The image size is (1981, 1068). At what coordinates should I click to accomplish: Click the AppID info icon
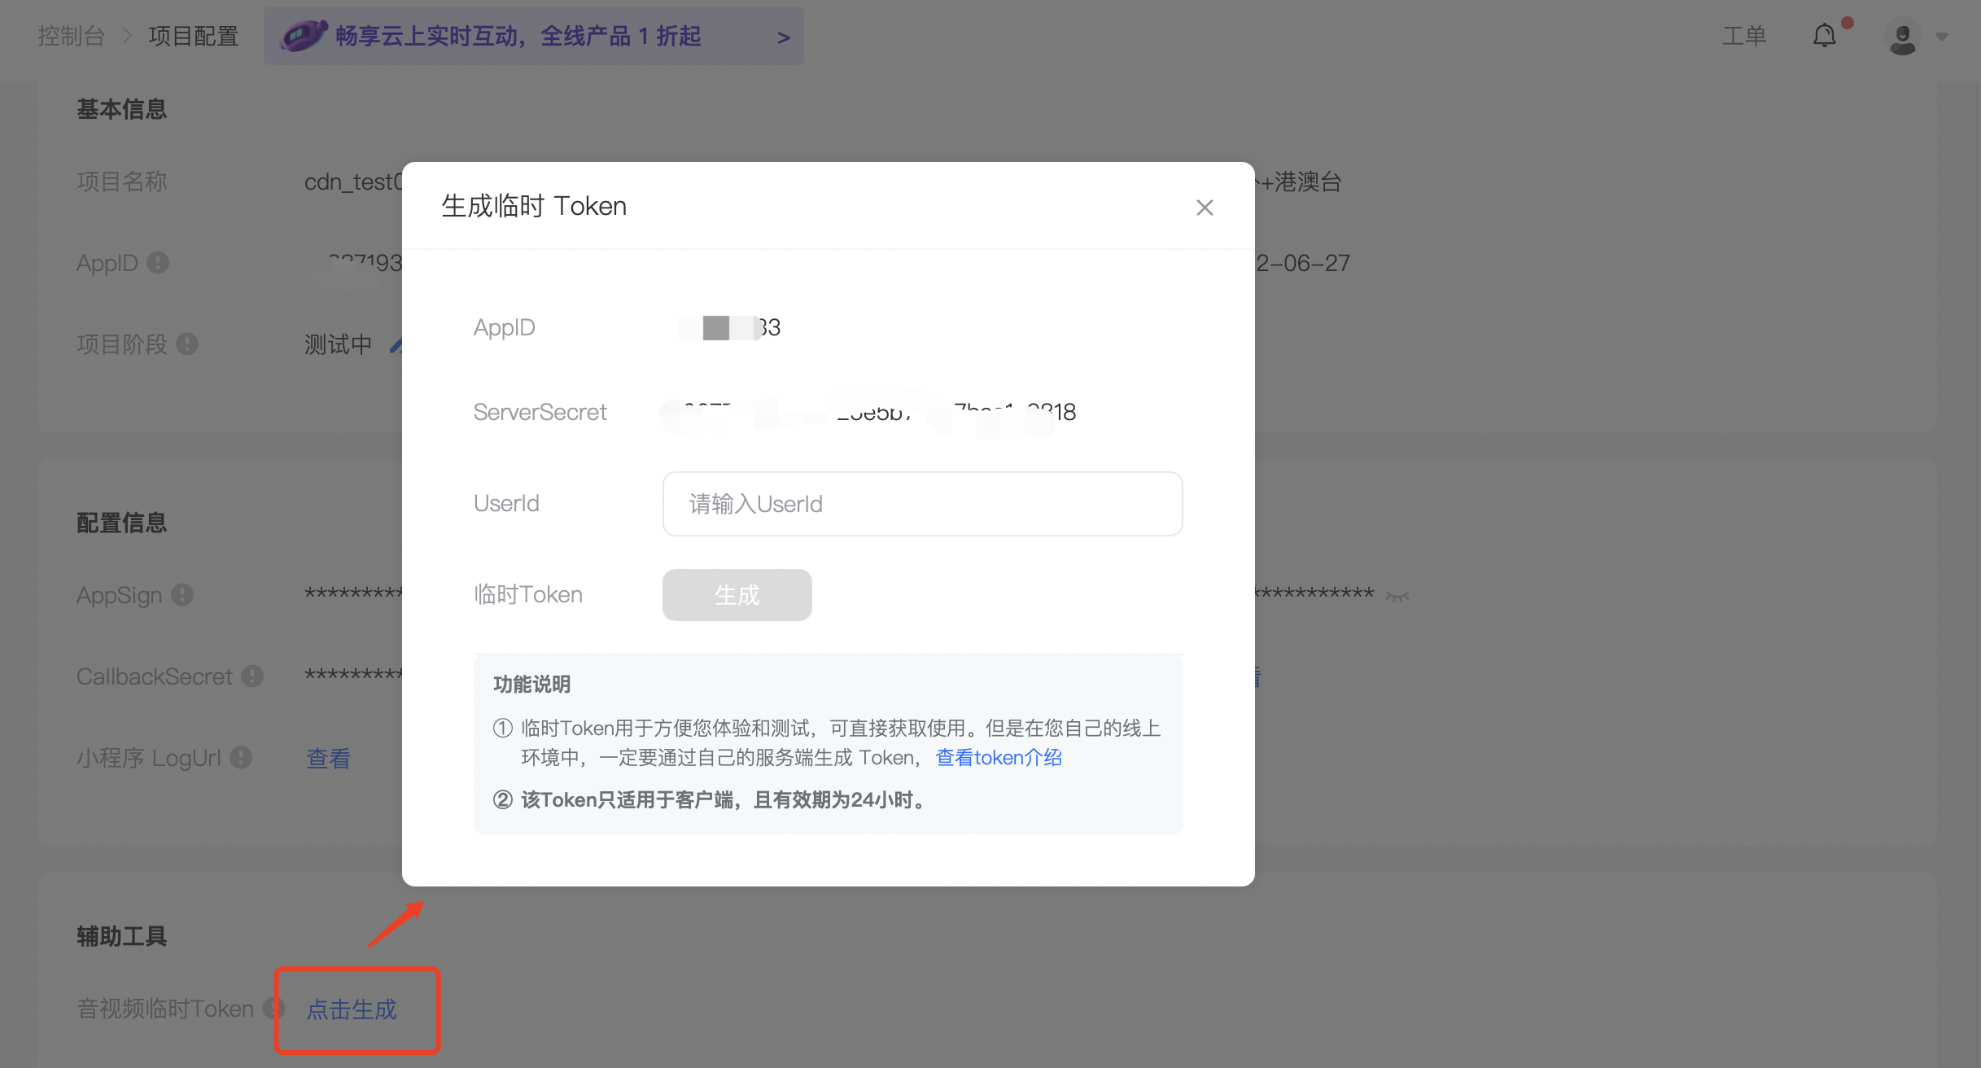(x=158, y=263)
